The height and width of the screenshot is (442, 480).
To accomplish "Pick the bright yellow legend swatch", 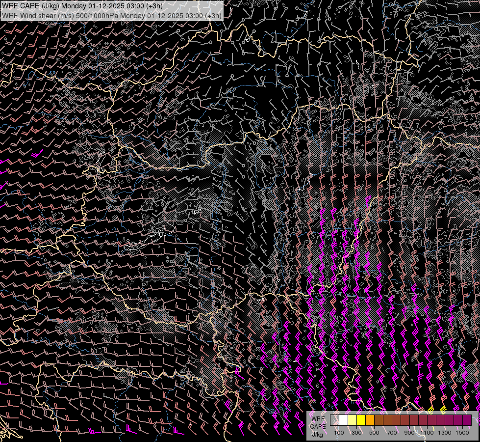I will point(361,420).
